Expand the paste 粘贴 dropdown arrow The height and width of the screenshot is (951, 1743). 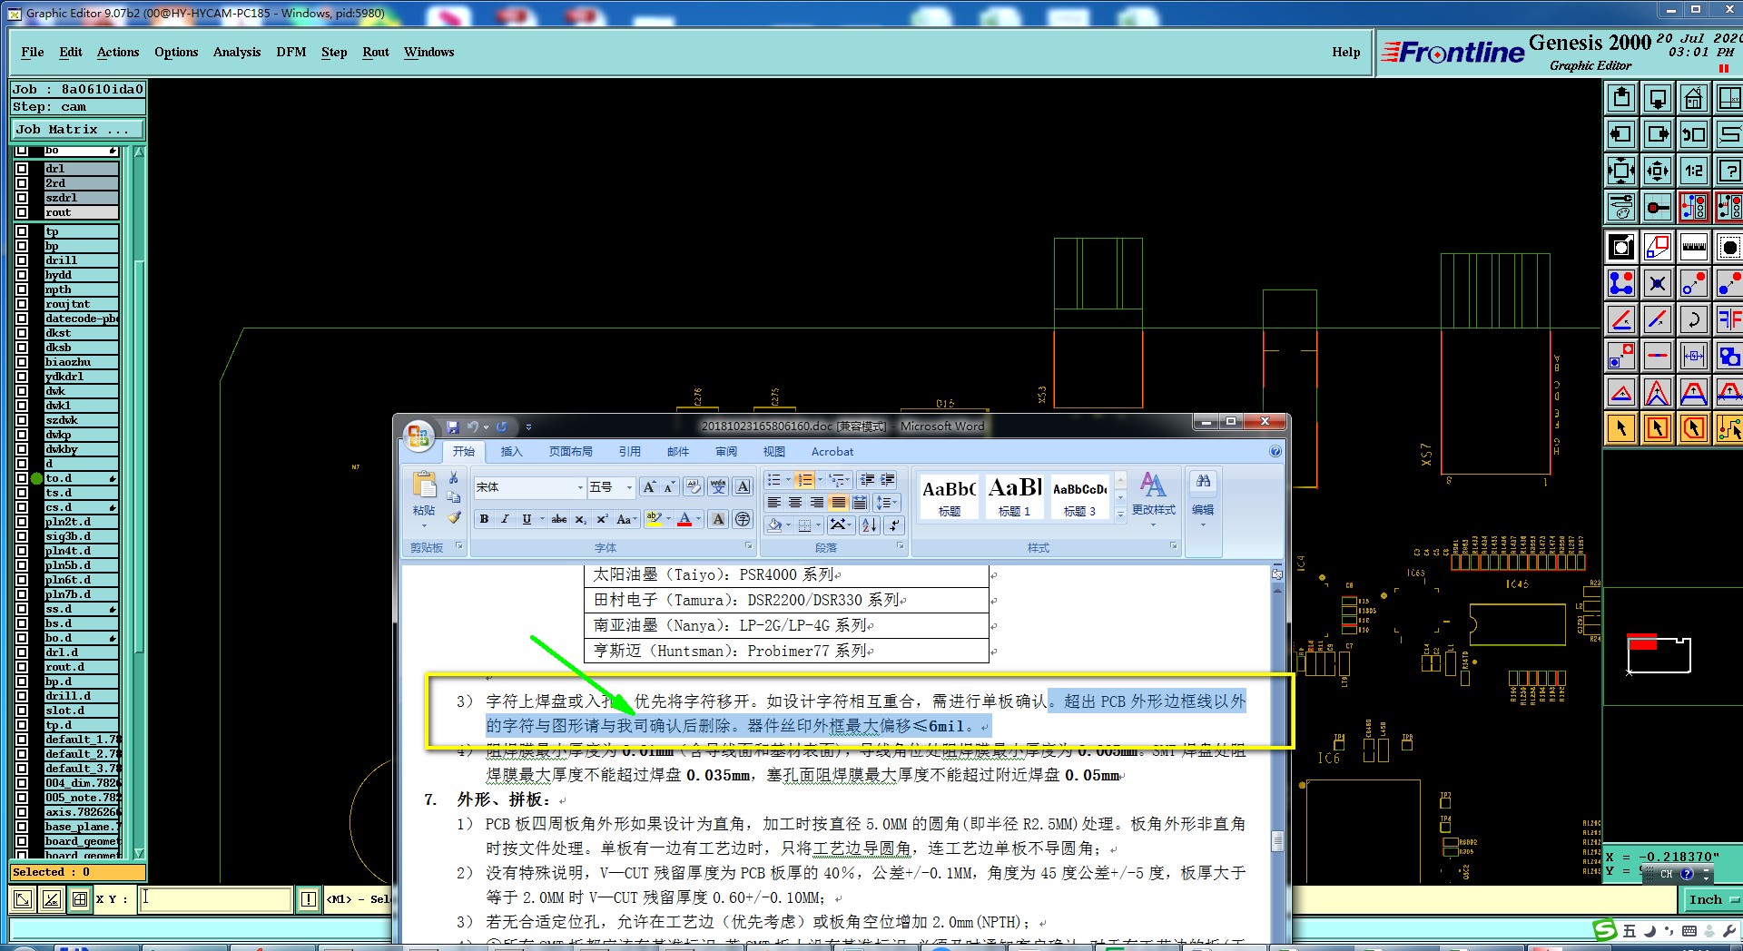point(424,524)
